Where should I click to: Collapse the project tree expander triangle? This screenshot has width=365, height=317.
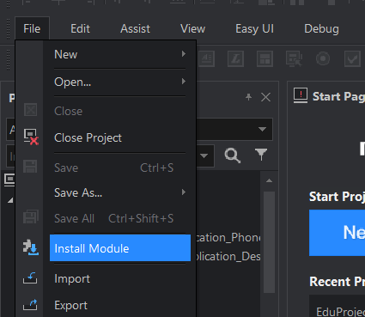pyautogui.click(x=10, y=200)
